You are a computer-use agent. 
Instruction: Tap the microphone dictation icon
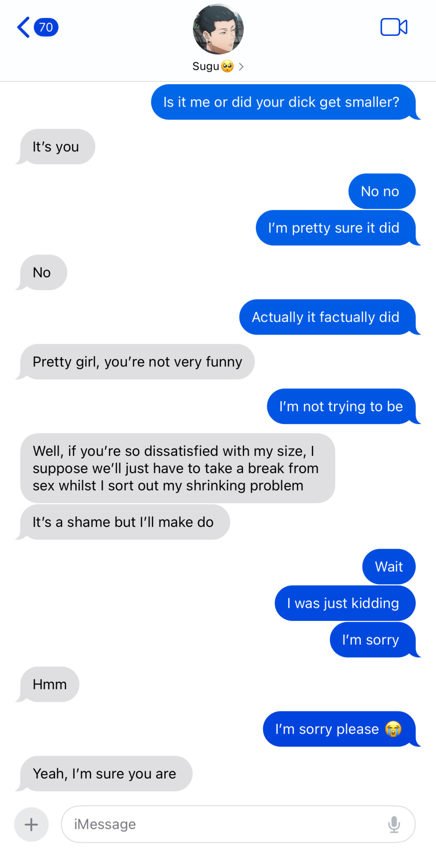394,824
